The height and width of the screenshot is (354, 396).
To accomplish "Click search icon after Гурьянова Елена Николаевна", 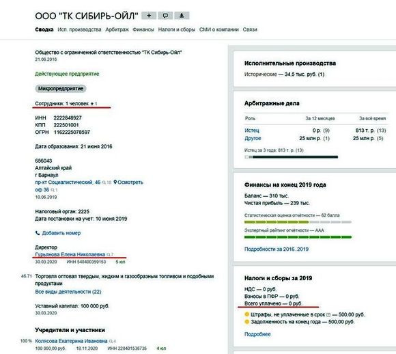I will 109,254.
